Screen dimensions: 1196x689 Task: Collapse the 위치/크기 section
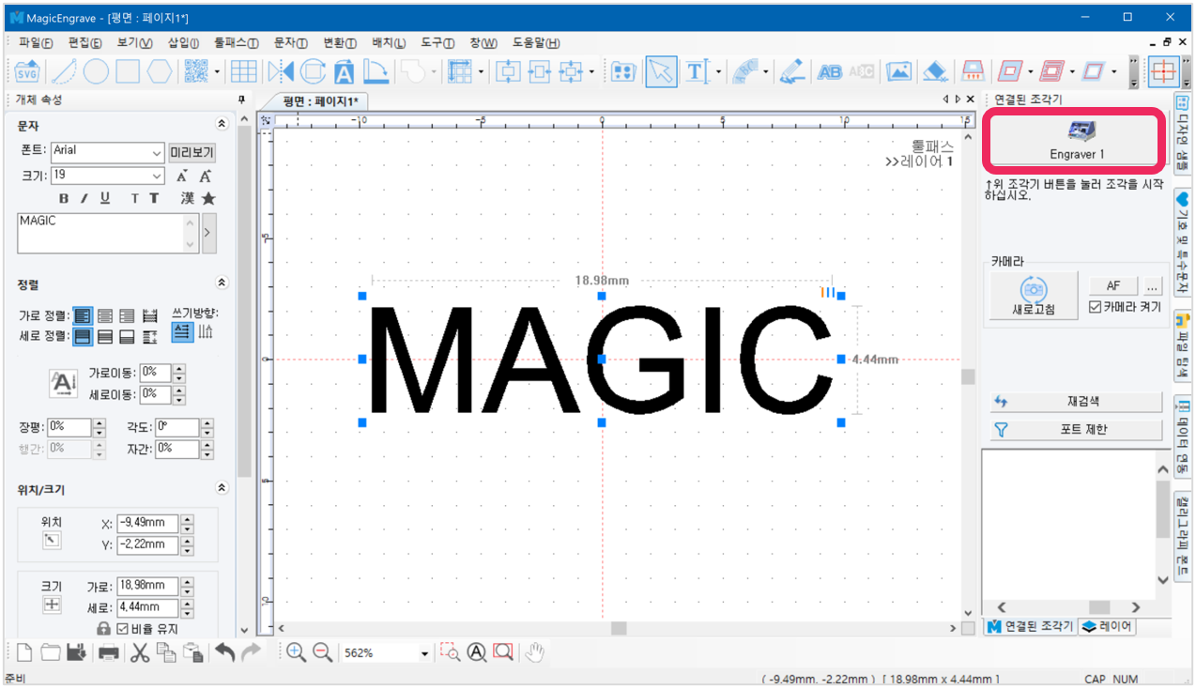222,488
